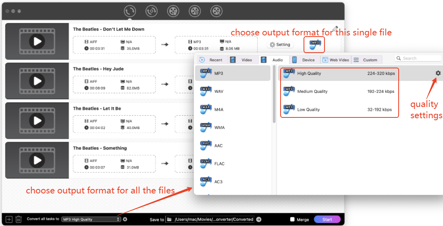
Task: Open the Convert all tasks to dropdown
Action: [x=91, y=220]
